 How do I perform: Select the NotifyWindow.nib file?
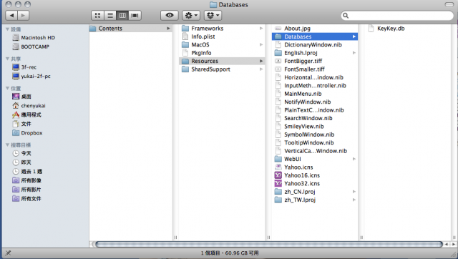point(315,102)
